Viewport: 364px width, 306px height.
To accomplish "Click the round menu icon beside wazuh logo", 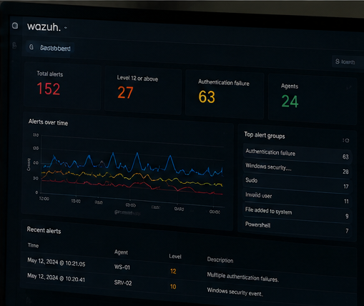I will pyautogui.click(x=15, y=26).
